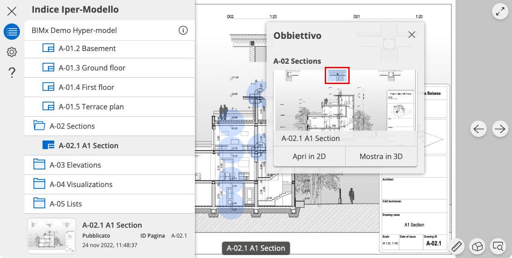The height and width of the screenshot is (258, 512).
Task: Click the Apri in 2D button
Action: (x=309, y=157)
